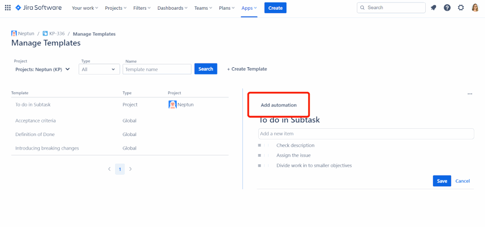Go to previous page arrow
Viewport: 485px width, 227px height.
[109, 169]
